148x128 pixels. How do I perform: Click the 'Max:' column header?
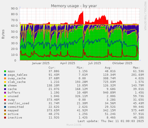[x=137, y=68]
